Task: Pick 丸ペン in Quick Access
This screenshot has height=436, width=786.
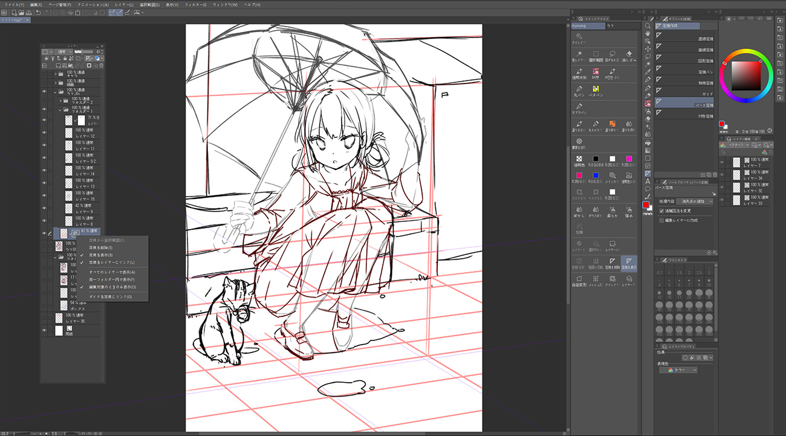Action: [x=579, y=91]
